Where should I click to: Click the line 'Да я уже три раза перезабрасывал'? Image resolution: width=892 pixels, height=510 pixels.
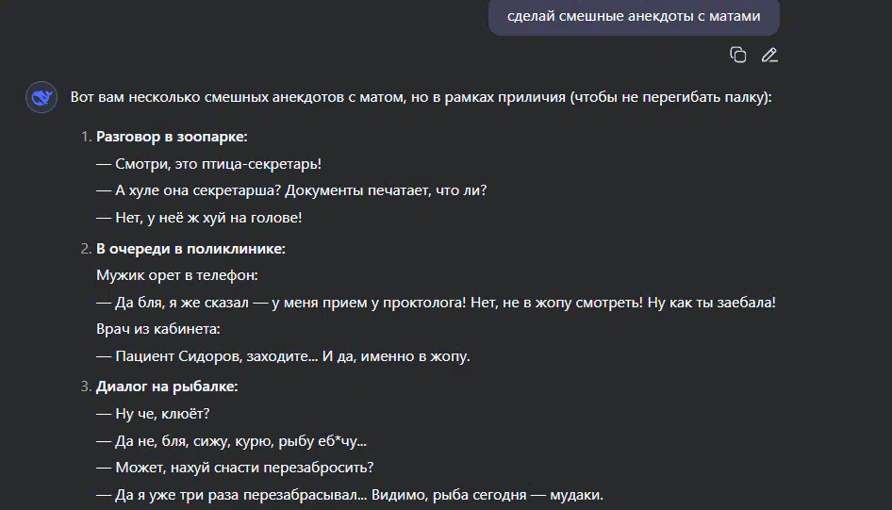point(349,495)
